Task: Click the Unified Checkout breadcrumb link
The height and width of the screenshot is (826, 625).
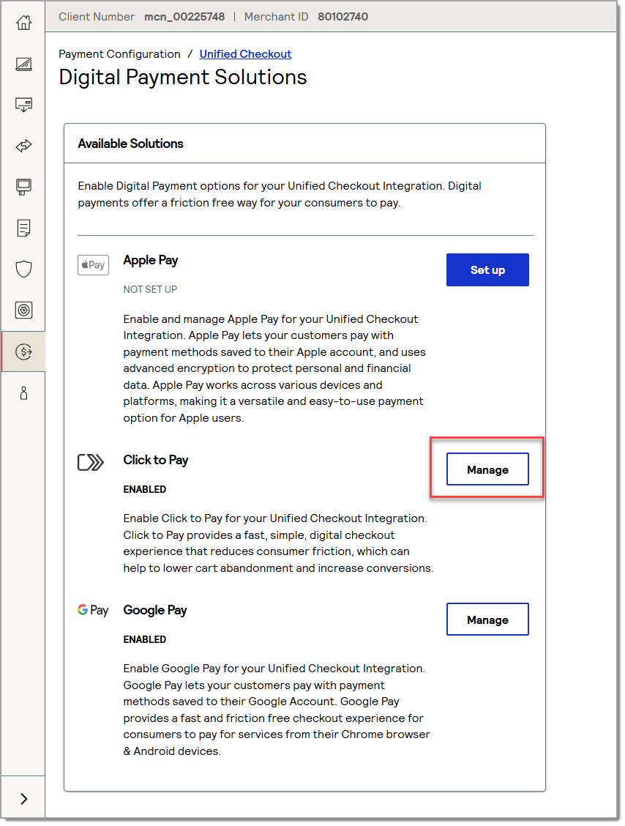Action: (x=245, y=54)
